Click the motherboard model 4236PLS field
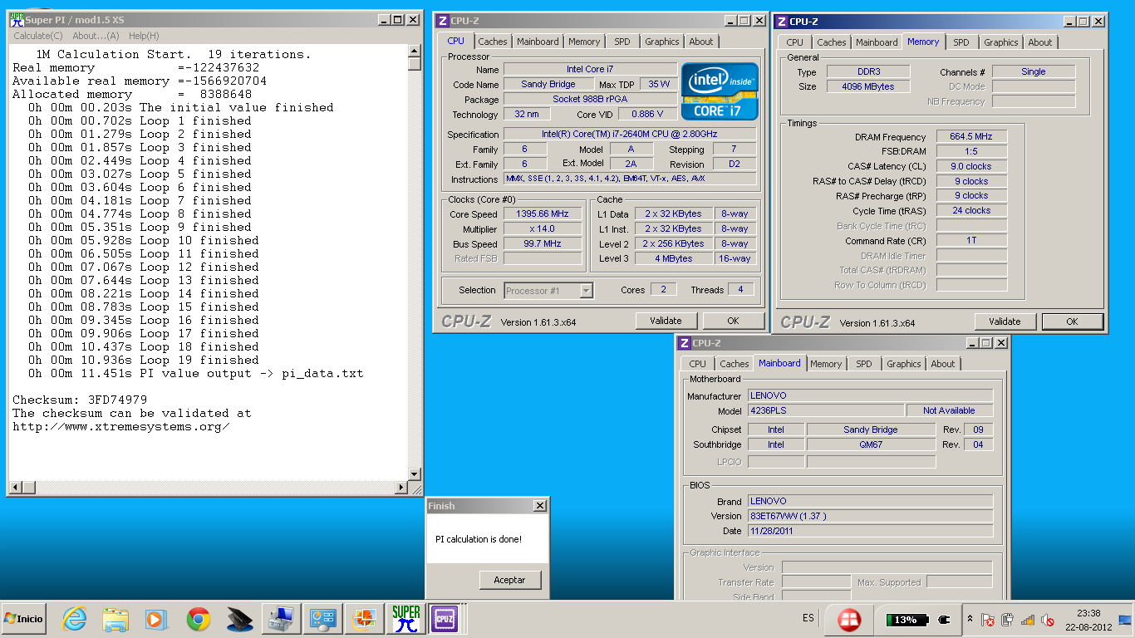 click(825, 410)
